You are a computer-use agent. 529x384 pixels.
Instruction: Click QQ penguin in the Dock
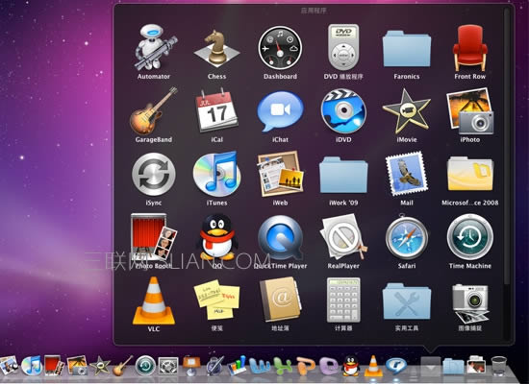pos(351,366)
